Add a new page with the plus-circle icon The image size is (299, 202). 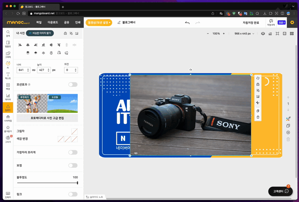(x=288, y=132)
